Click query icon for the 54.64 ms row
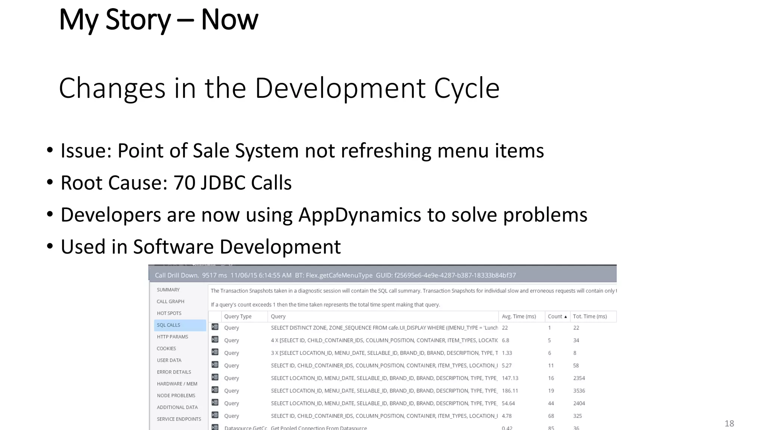 click(x=215, y=402)
